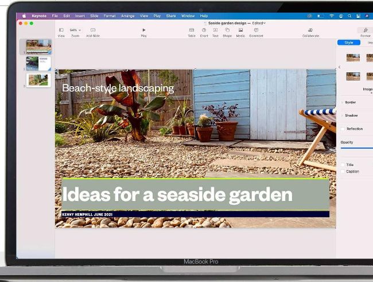Viewport: 373px width, 282px height.
Task: Expand the Border section
Action: (x=343, y=102)
